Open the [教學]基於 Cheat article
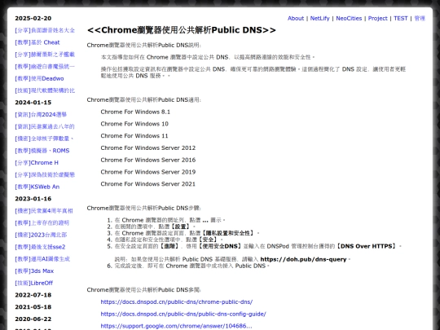 click(x=37, y=42)
